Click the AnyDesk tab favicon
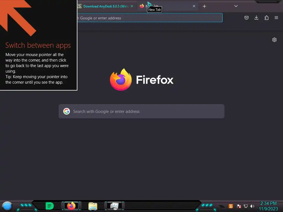The image size is (283, 212). [80, 6]
